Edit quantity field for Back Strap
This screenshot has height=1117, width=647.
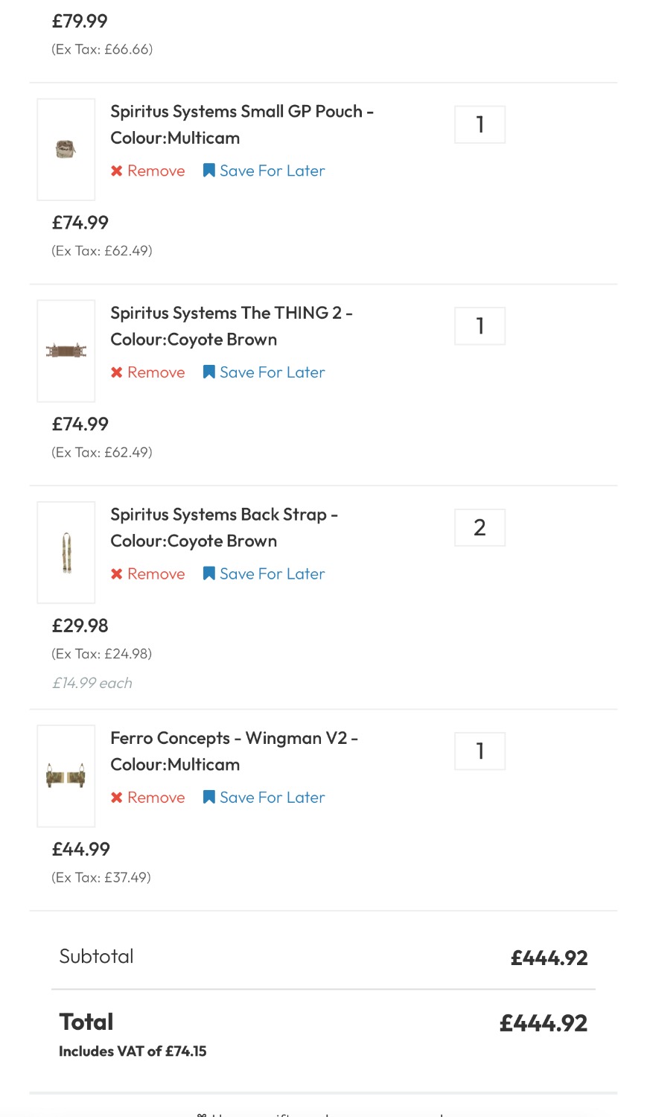coord(479,527)
